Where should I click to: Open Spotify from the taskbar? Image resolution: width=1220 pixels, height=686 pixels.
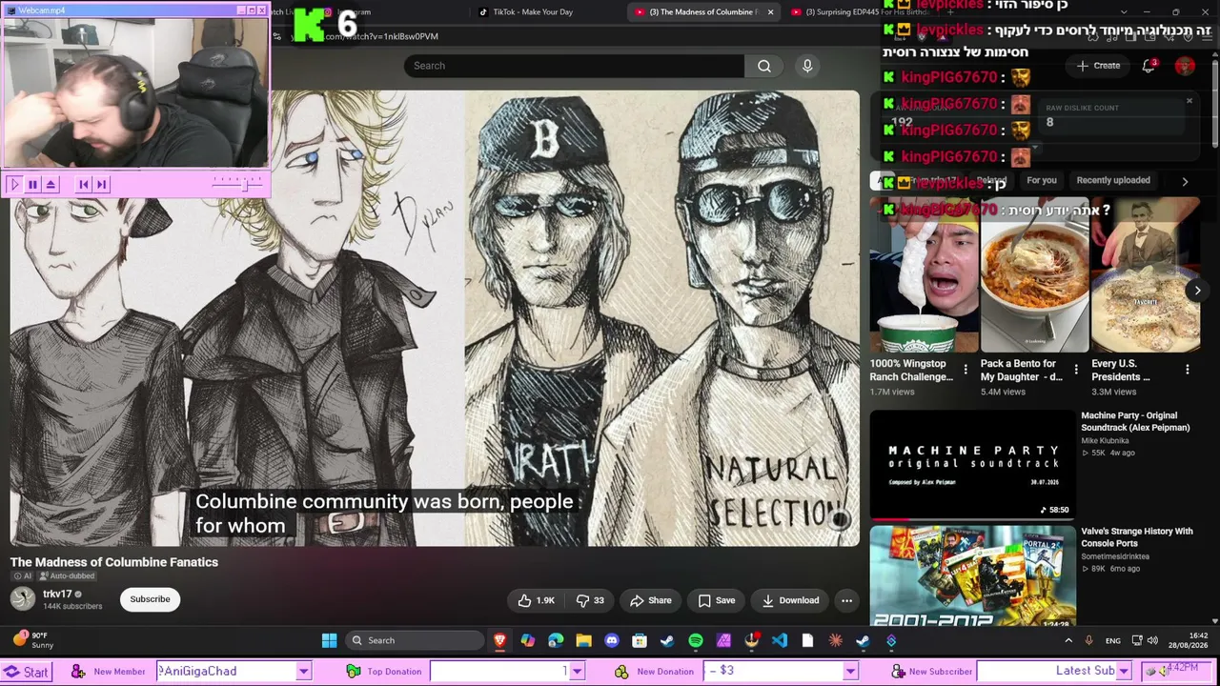tap(696, 640)
